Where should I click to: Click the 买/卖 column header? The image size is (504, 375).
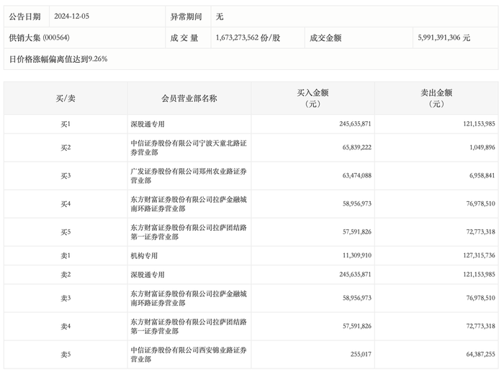[66, 98]
